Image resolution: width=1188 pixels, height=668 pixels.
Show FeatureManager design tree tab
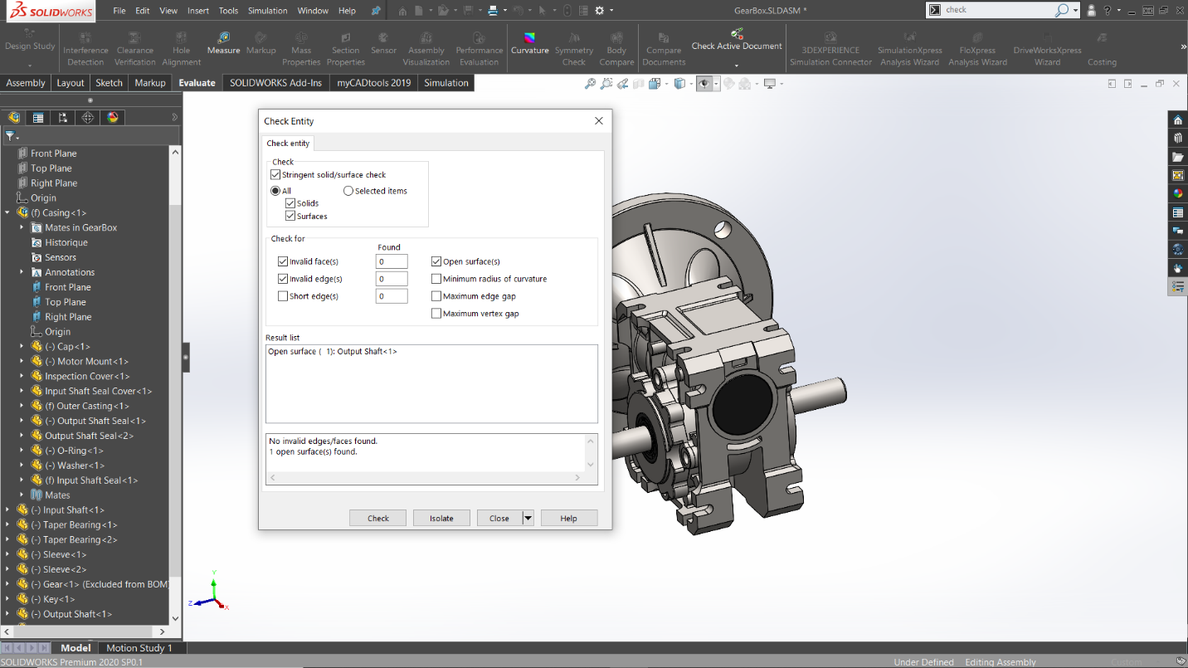point(13,118)
